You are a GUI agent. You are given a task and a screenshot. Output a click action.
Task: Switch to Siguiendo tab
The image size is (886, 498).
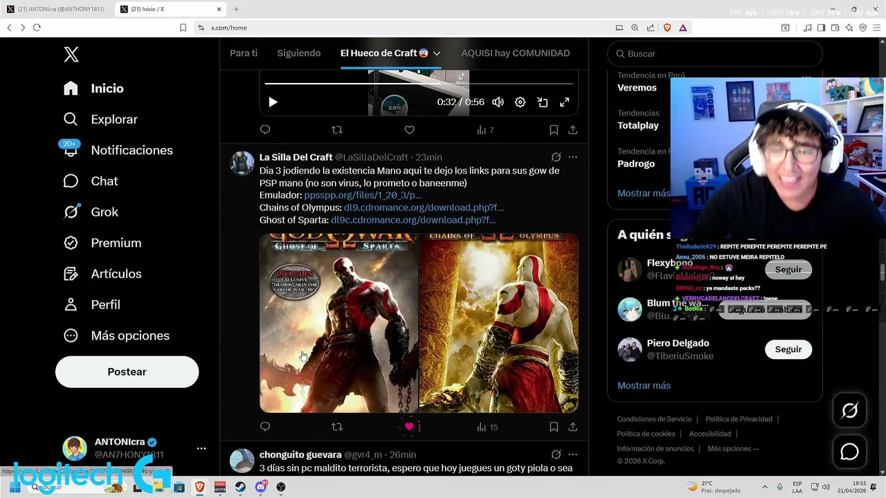click(299, 53)
